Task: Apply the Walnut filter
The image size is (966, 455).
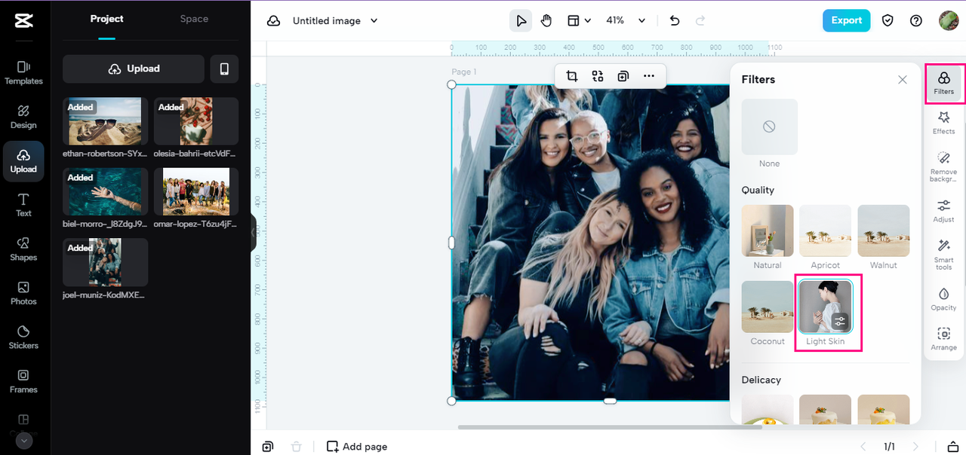Action: pyautogui.click(x=884, y=231)
